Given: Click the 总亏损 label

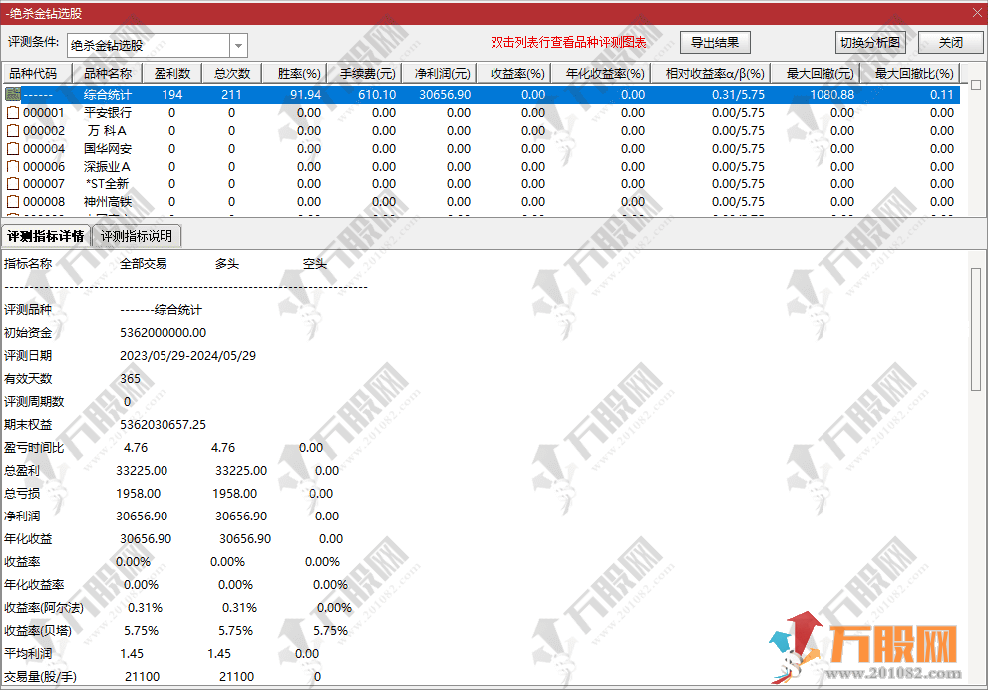Looking at the screenshot, I should point(21,494).
